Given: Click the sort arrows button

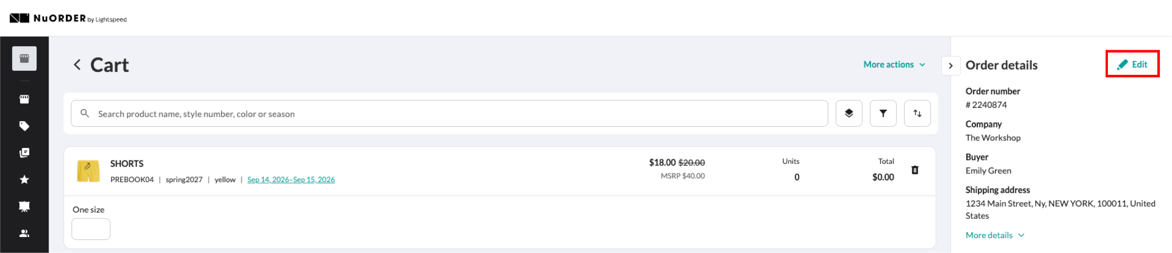Looking at the screenshot, I should [917, 113].
